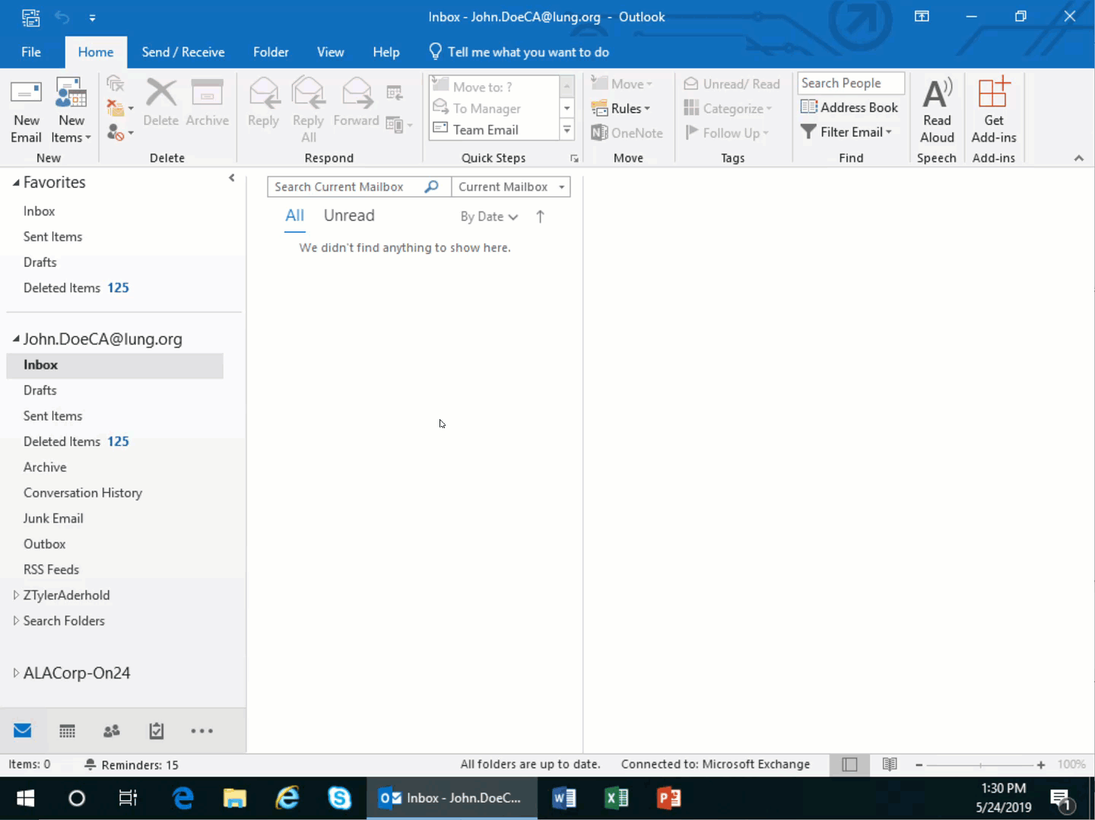Create a New Email message
Screen dimensions: 1095x820
pos(26,111)
